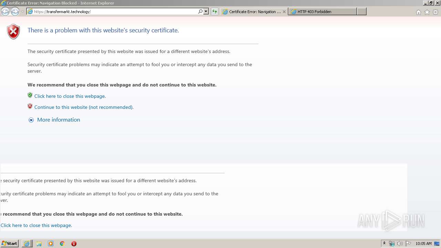This screenshot has height=248, width=441.
Task: Click the volume speaker tray icon
Action: tap(400, 244)
